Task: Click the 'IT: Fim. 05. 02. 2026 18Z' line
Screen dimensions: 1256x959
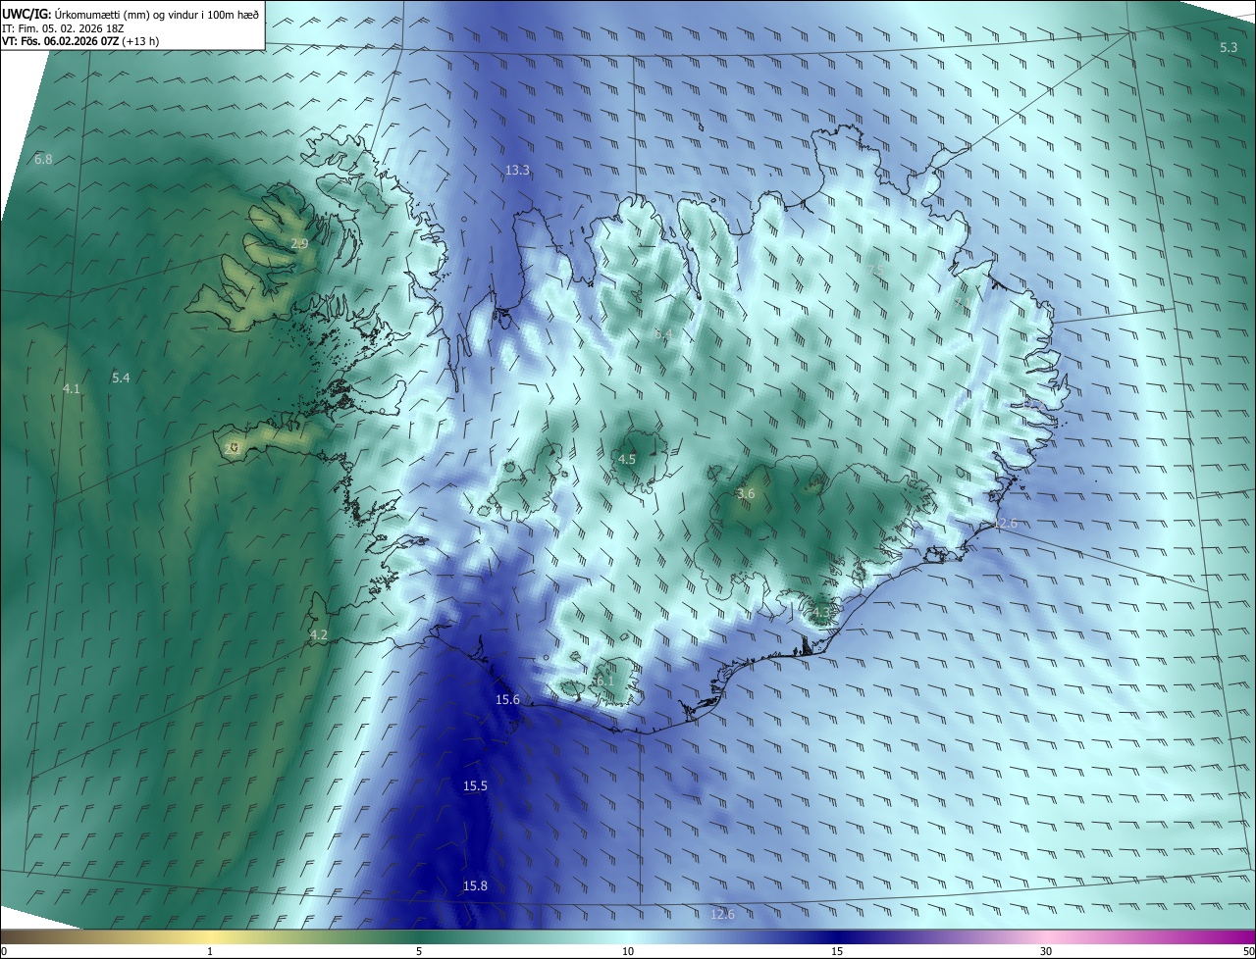Action: tap(63, 28)
